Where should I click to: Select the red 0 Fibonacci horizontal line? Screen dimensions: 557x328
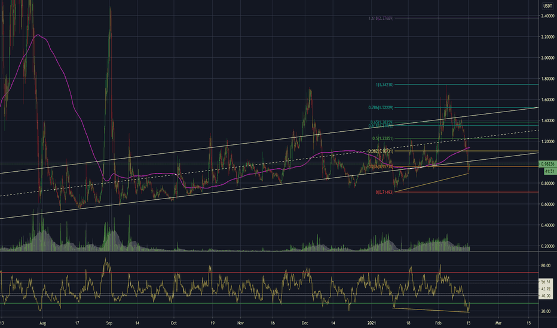(466, 192)
